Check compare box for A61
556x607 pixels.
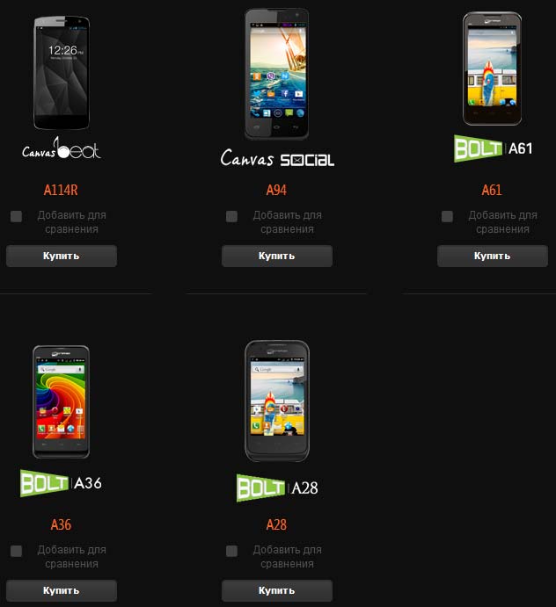pos(448,216)
